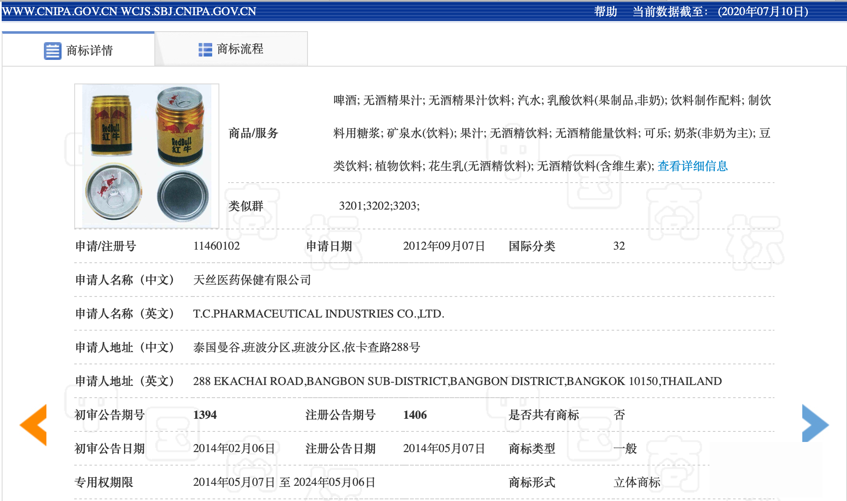Click the WWW.CNIPA.GOV.CN header text
Screen dimensions: 847x501
point(60,11)
